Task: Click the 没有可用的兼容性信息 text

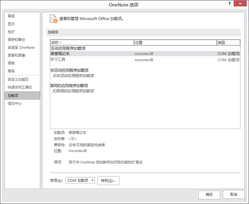Action: [87, 145]
